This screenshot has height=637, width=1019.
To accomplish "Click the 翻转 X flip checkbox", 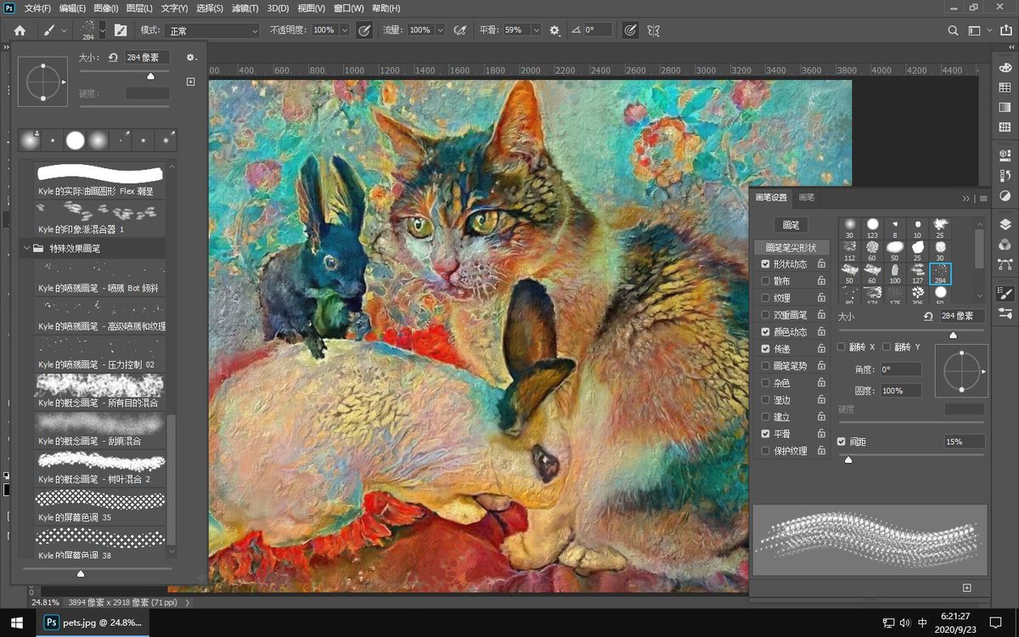I will (841, 347).
